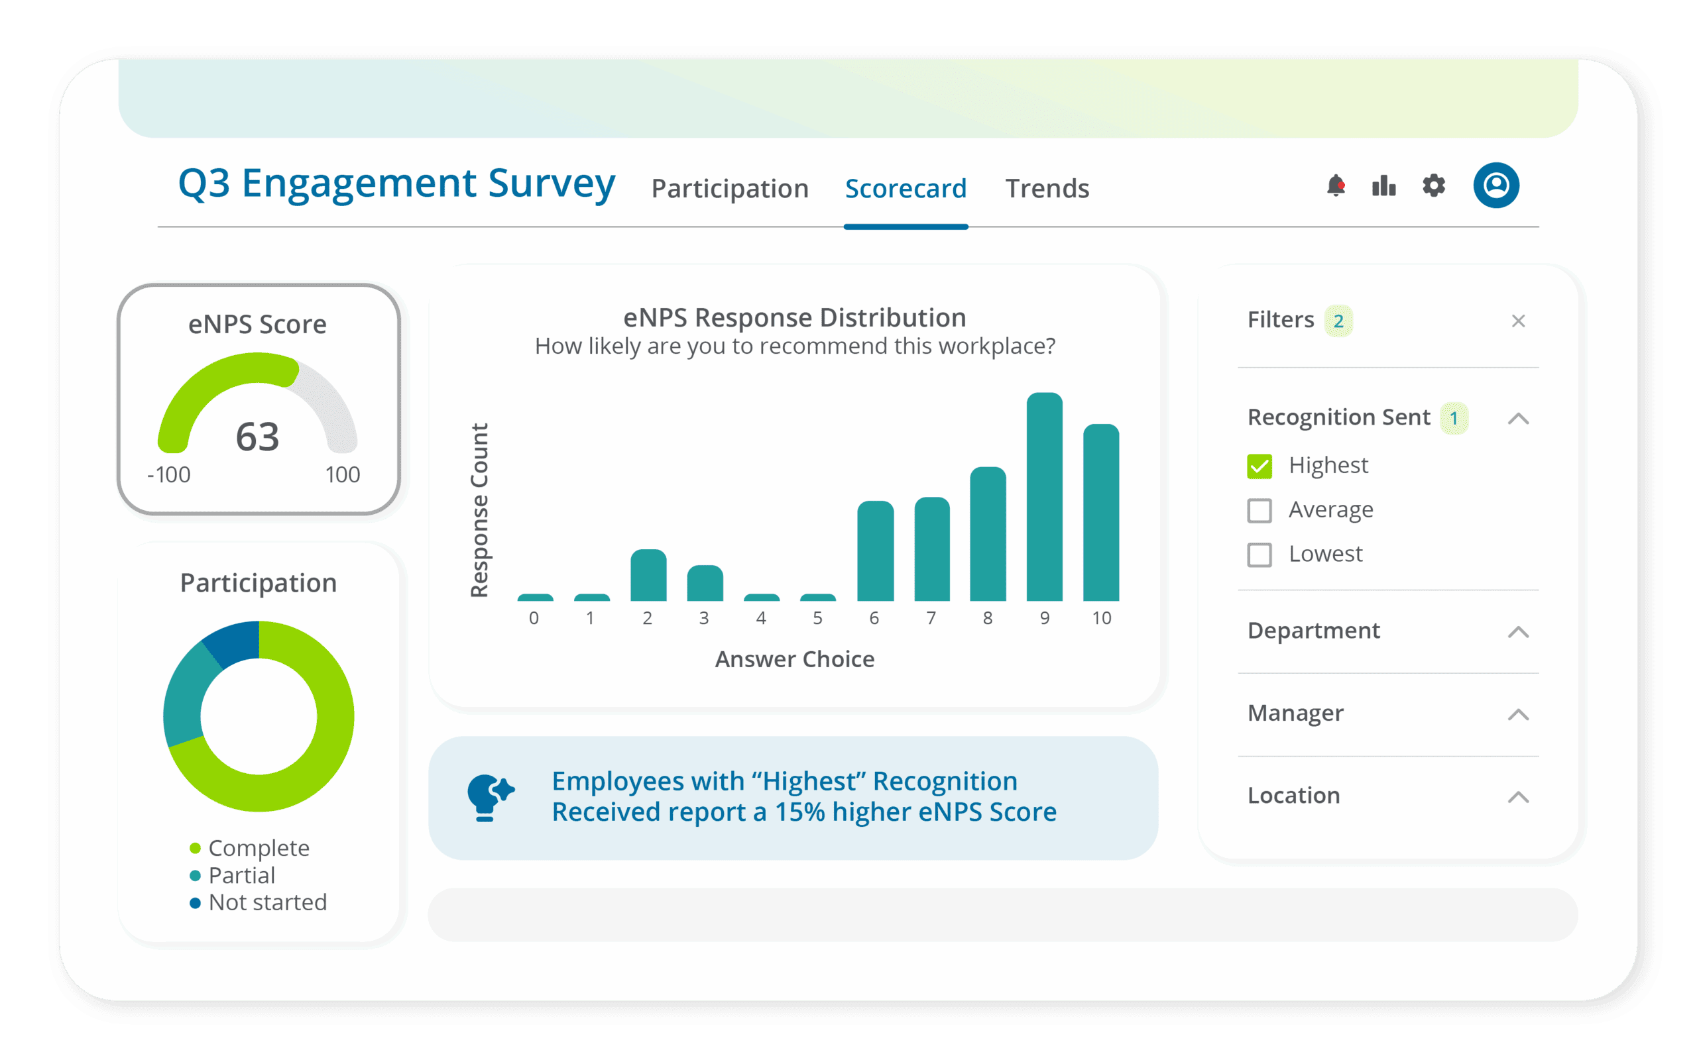Open settings gear icon

tap(1433, 185)
